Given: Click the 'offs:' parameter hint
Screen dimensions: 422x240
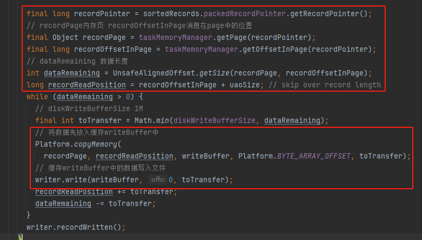Looking at the screenshot, I should point(158,180).
